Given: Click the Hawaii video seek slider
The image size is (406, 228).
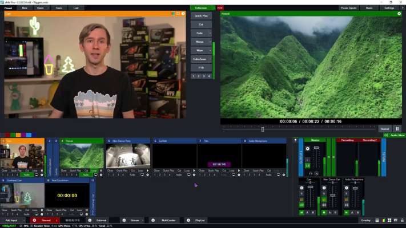Looking at the screenshot, I should click(263, 129).
